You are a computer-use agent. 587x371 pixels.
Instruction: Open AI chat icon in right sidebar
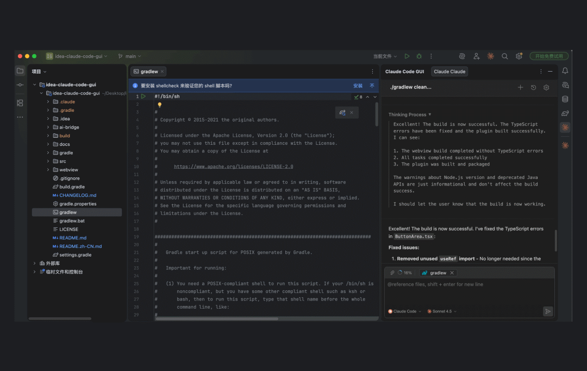[565, 85]
